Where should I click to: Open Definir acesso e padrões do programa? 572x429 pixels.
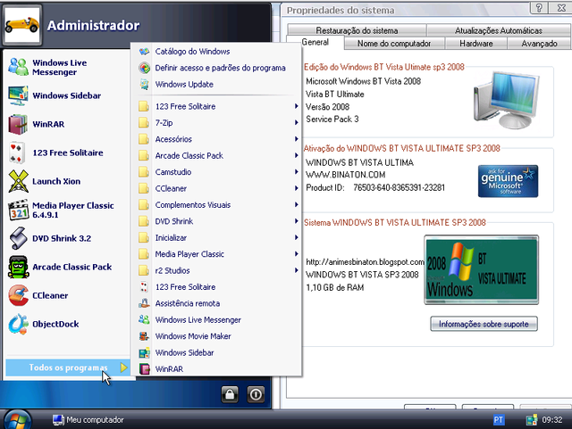pyautogui.click(x=216, y=68)
